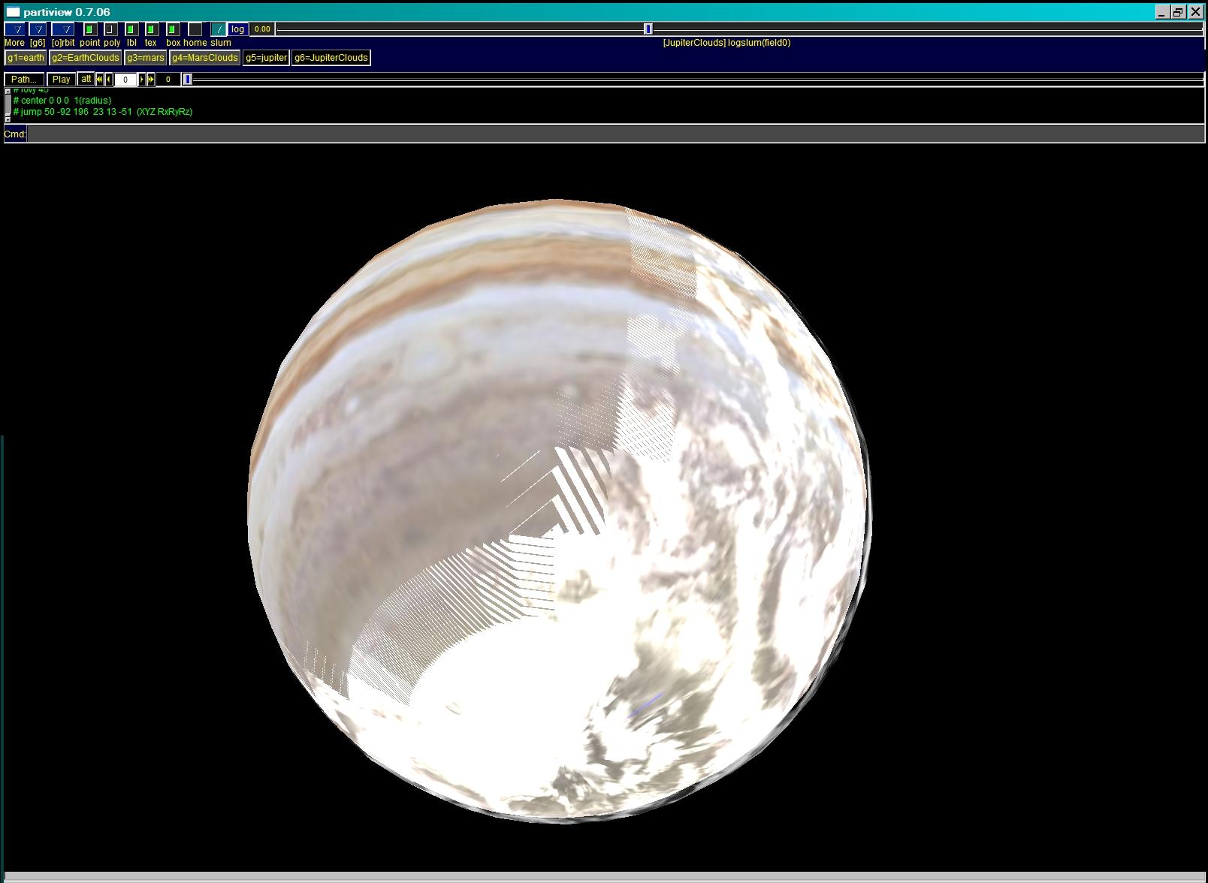Click the step forward arrow icon
The image size is (1208, 883).
142,79
